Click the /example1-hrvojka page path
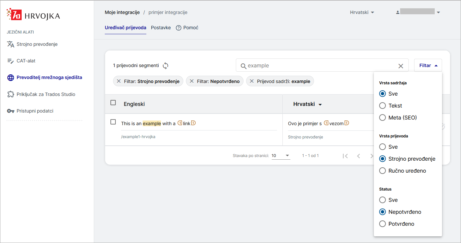The width and height of the screenshot is (461, 243). [138, 137]
